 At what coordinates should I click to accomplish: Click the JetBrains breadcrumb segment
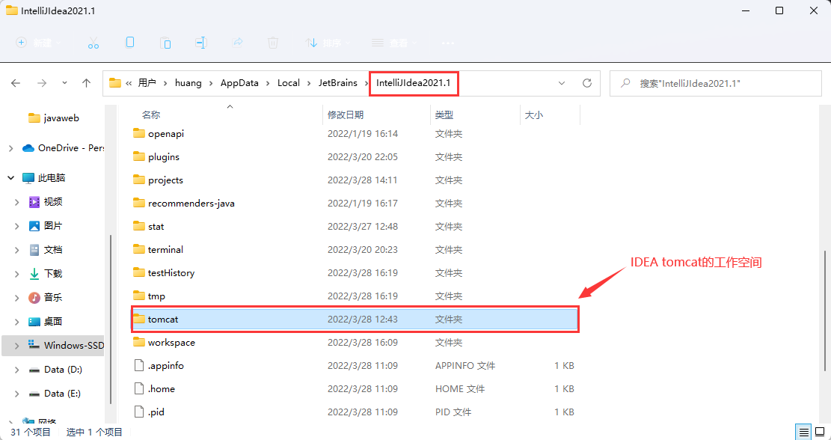click(337, 83)
